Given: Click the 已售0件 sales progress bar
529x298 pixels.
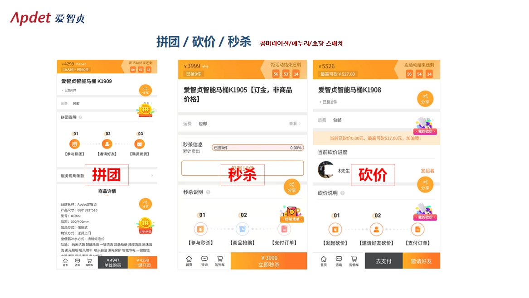Looking at the screenshot, I should click(x=258, y=148).
